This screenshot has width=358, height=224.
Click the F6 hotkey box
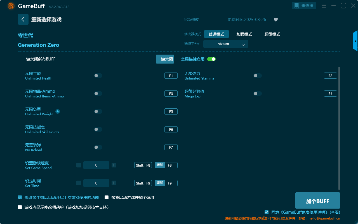(171, 129)
